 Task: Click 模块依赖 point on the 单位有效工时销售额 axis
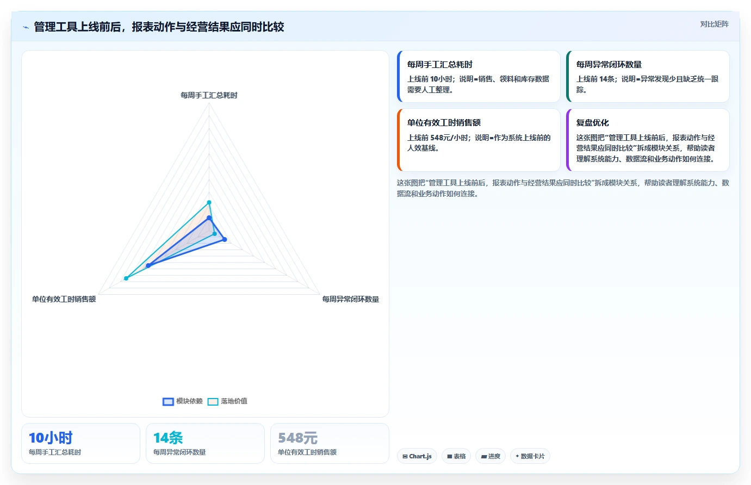(x=148, y=265)
